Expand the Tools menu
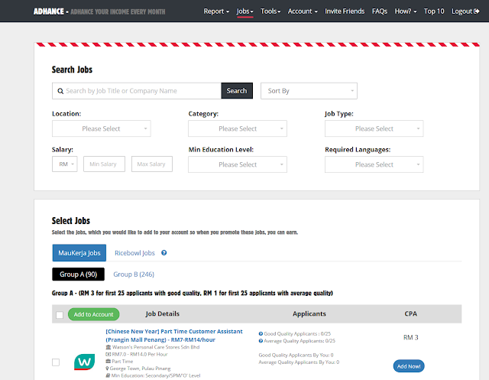The image size is (489, 380). [x=270, y=11]
